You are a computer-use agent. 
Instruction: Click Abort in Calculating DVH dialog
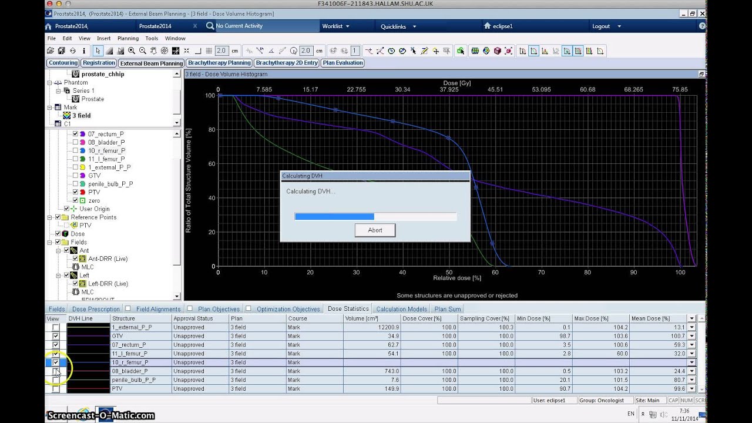point(375,230)
